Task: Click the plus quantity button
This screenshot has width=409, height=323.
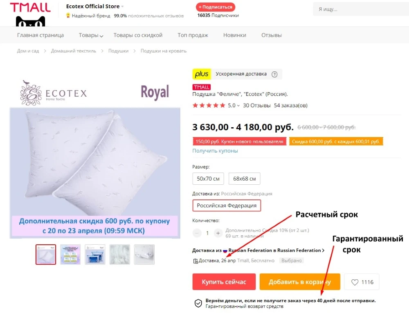Action: (x=218, y=233)
